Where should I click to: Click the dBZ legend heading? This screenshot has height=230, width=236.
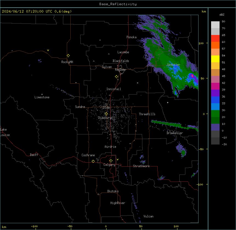(x=222, y=15)
